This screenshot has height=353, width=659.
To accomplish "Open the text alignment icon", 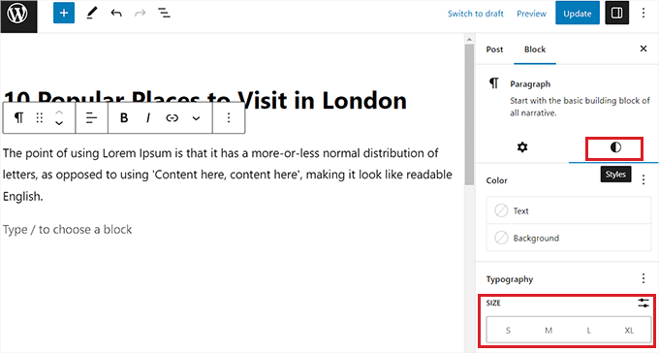I will (92, 117).
